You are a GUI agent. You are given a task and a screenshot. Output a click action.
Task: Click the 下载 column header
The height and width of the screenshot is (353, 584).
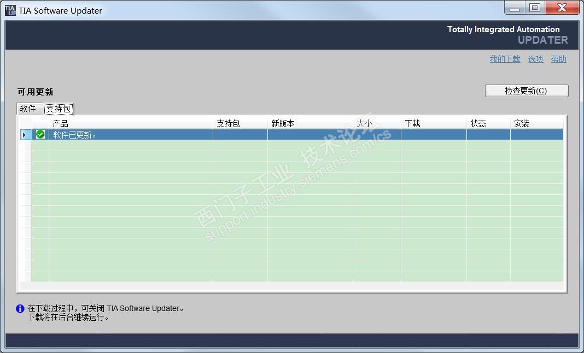point(434,123)
